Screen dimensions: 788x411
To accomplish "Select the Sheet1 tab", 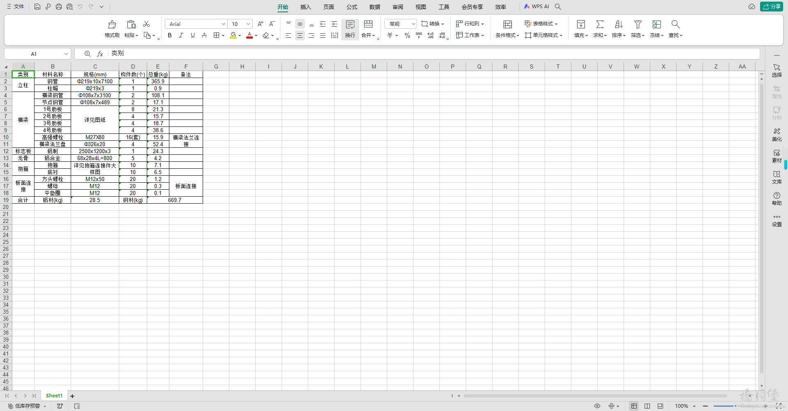I will (54, 396).
